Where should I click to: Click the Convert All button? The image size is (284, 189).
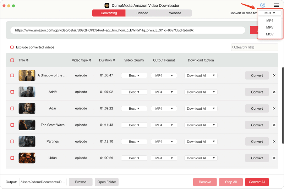click(x=257, y=182)
